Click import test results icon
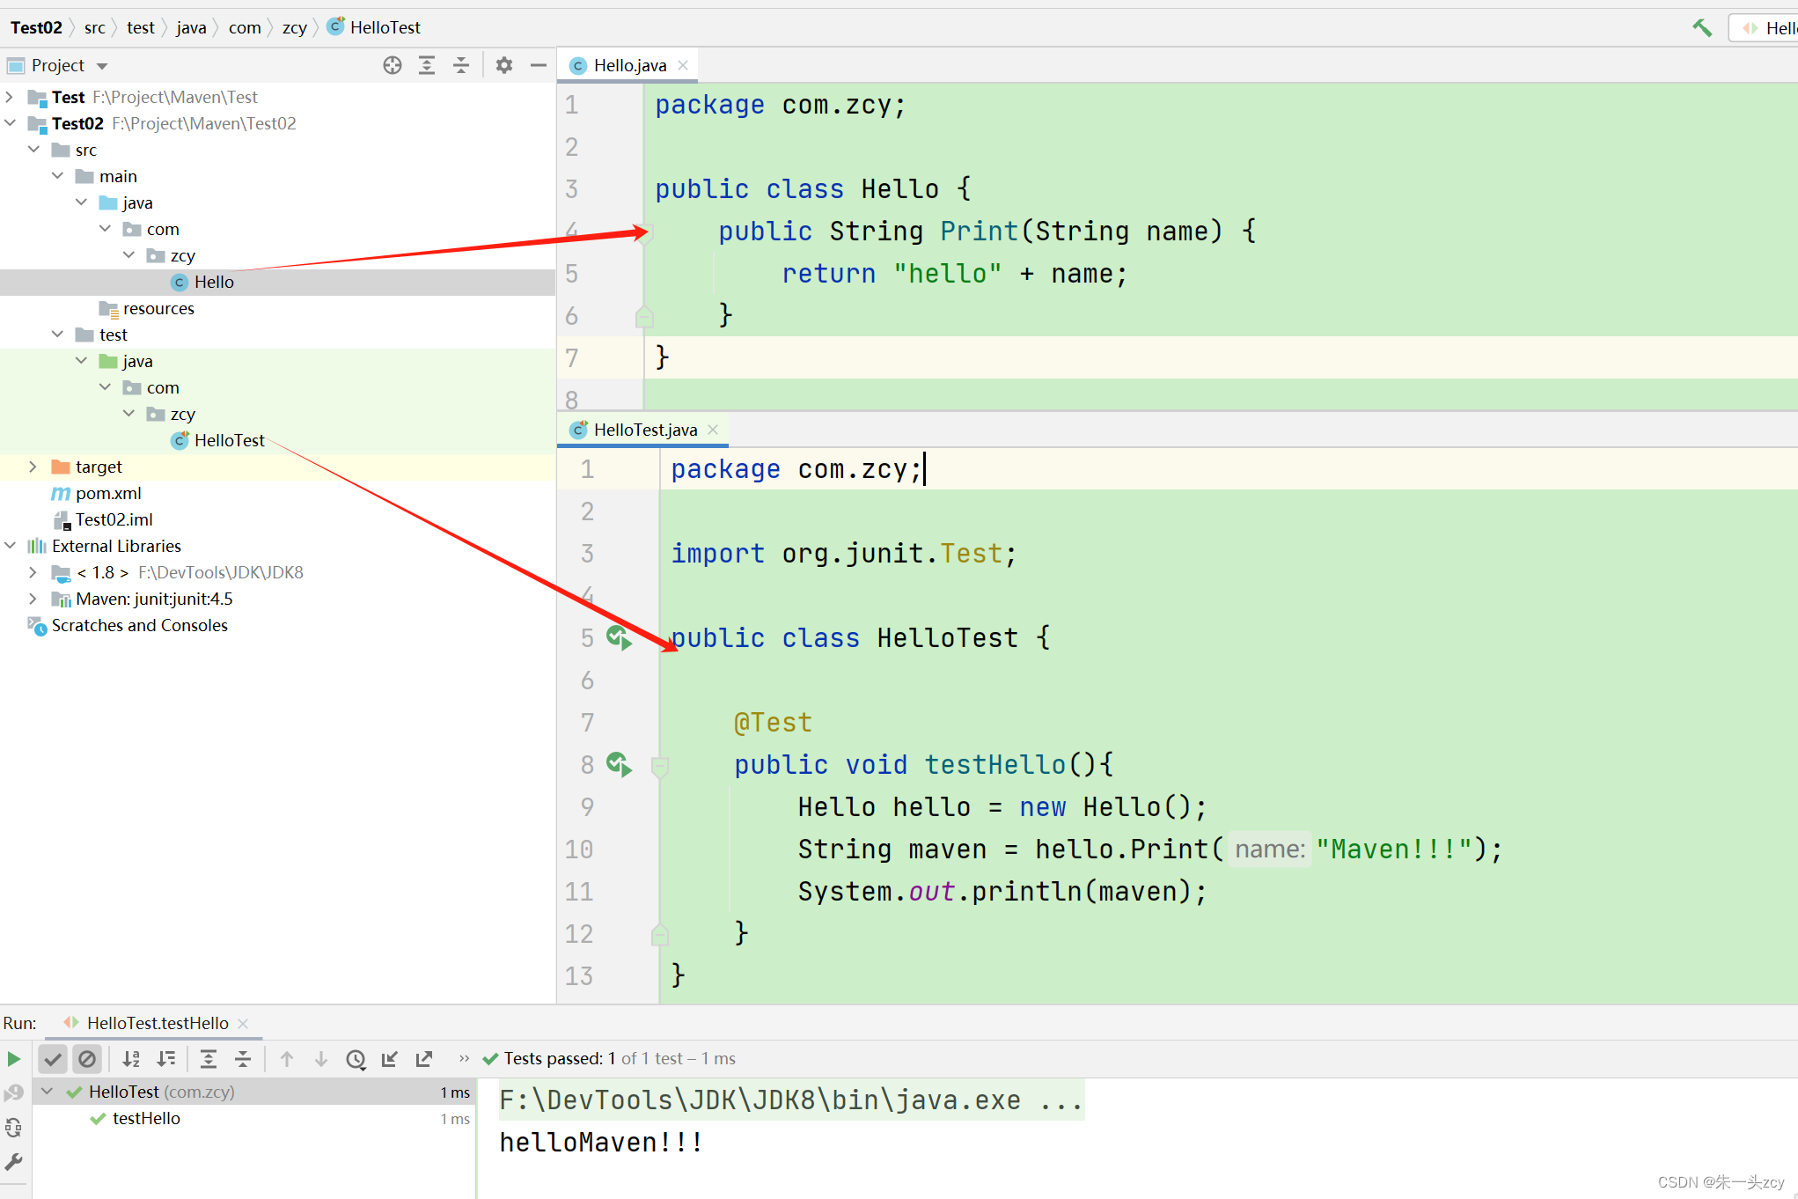The image size is (1798, 1199). coord(390,1059)
